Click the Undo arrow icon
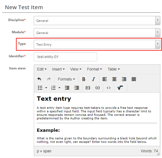This screenshot has height=158, width=162. tap(39, 79)
